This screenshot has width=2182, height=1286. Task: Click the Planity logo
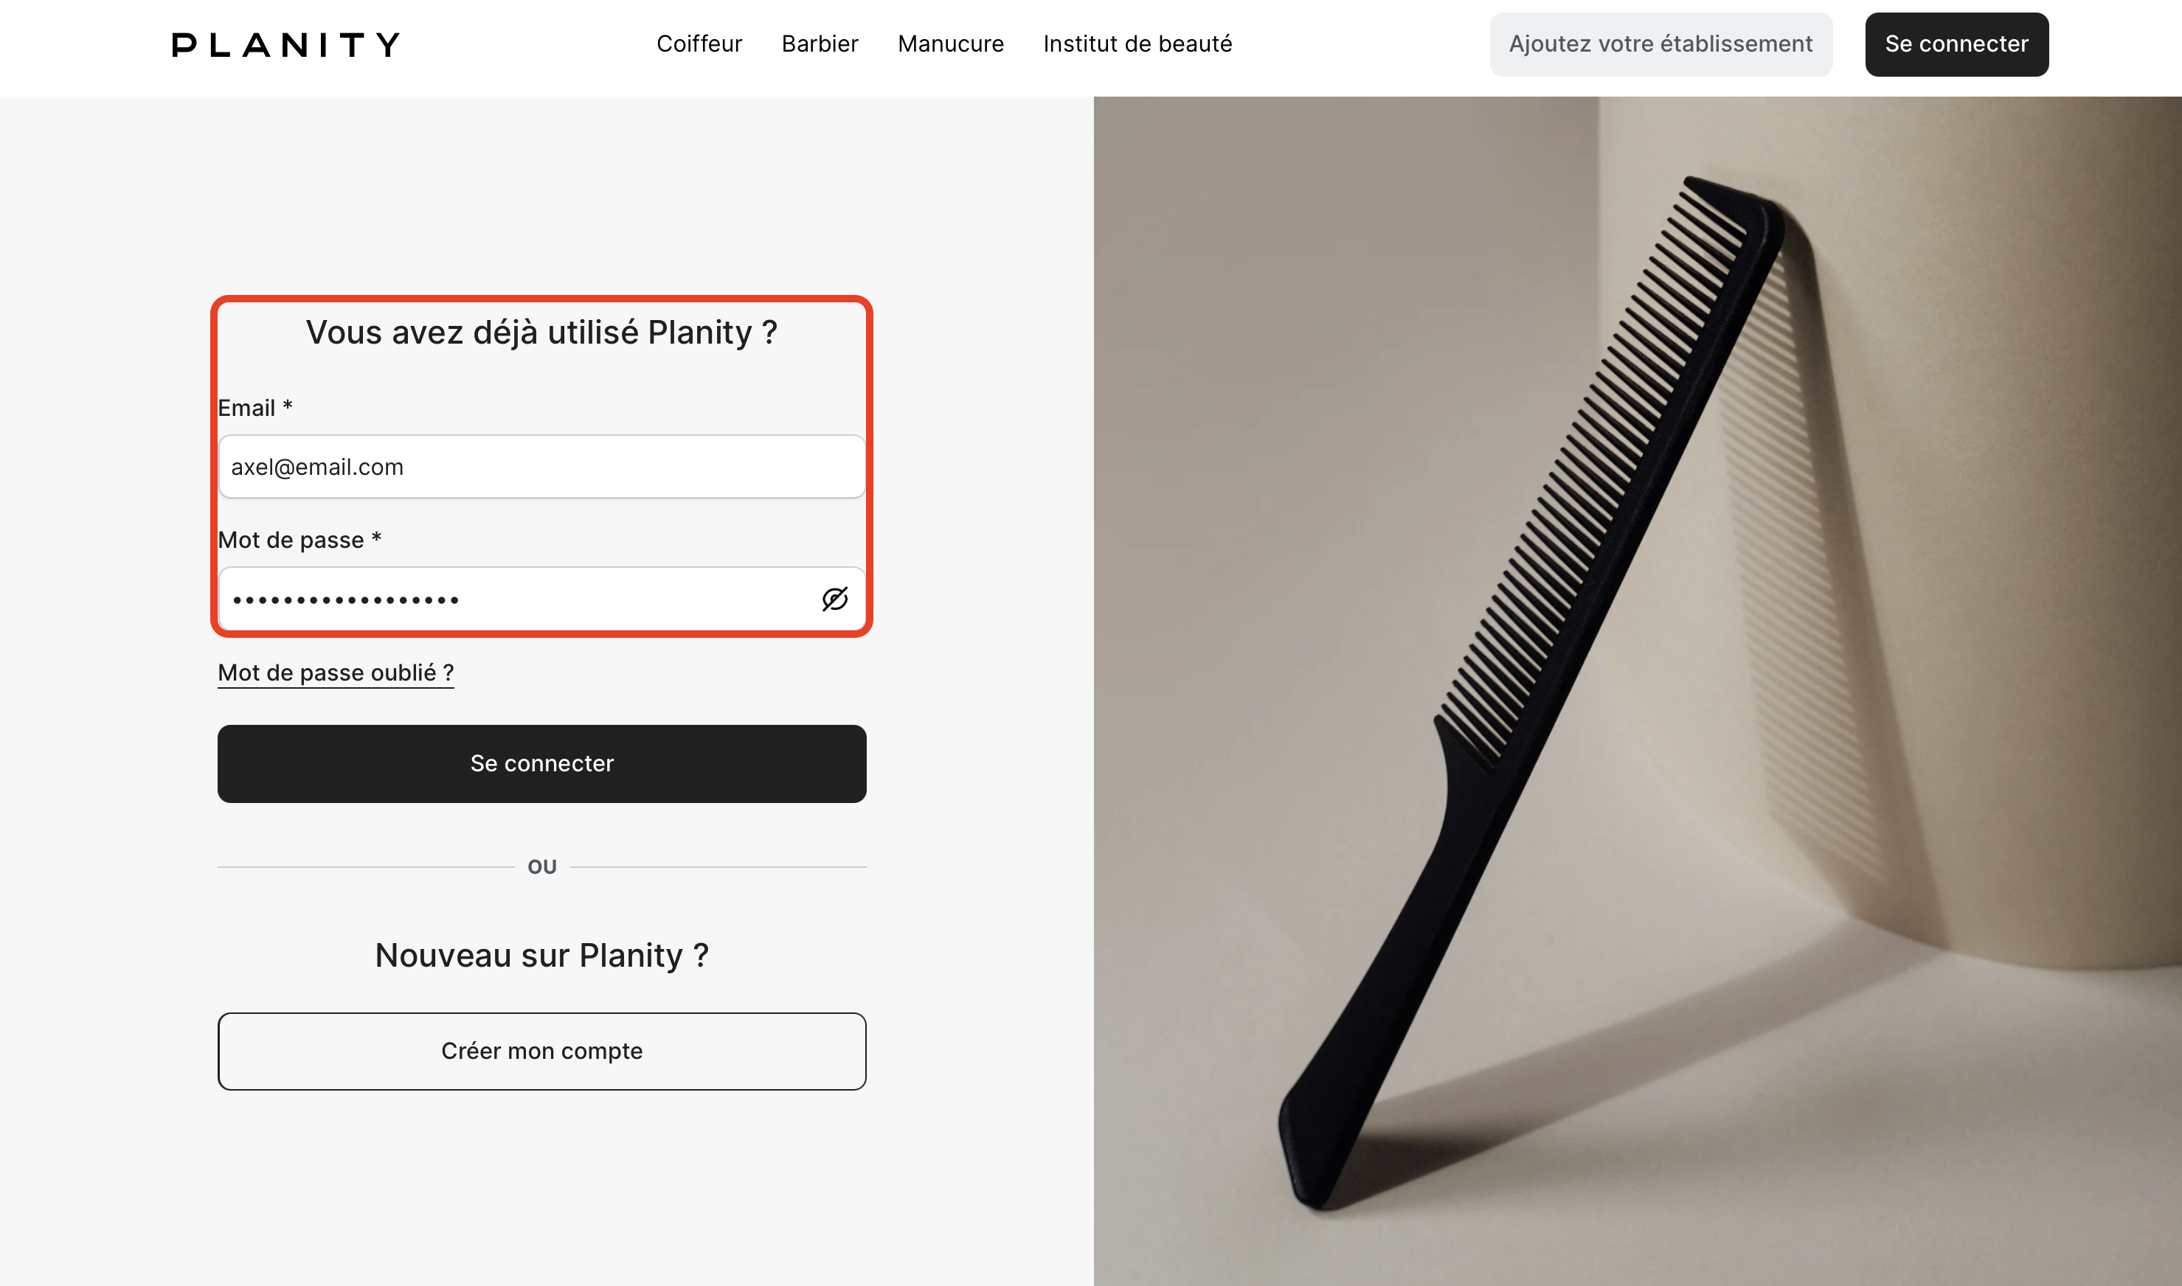tap(285, 44)
